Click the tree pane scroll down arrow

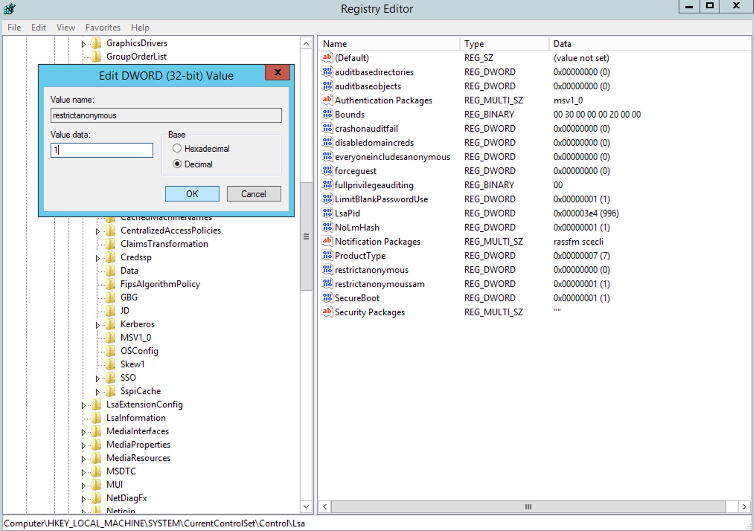[x=306, y=506]
